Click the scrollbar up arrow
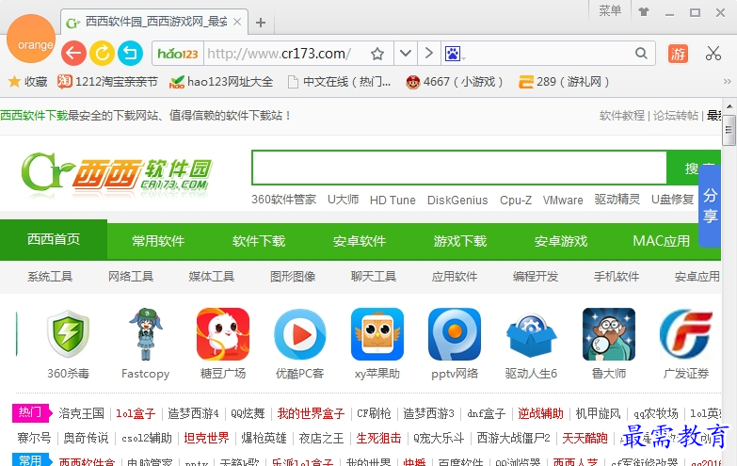Viewport: 737px width, 466px height. [x=729, y=106]
